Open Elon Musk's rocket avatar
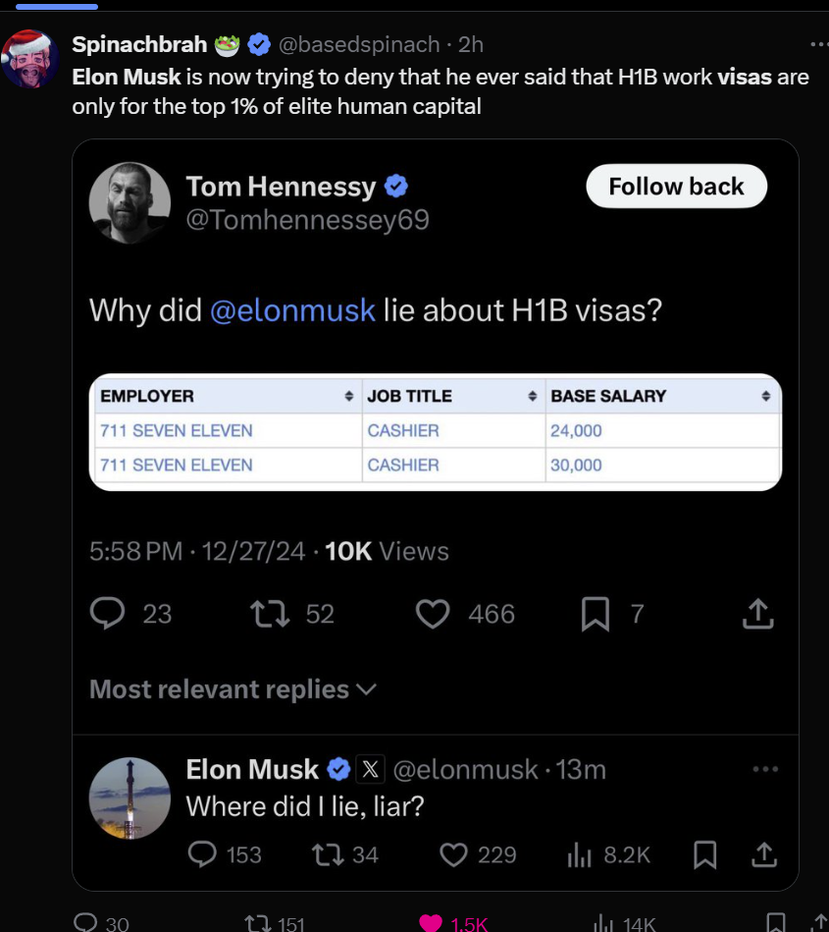 pyautogui.click(x=130, y=797)
